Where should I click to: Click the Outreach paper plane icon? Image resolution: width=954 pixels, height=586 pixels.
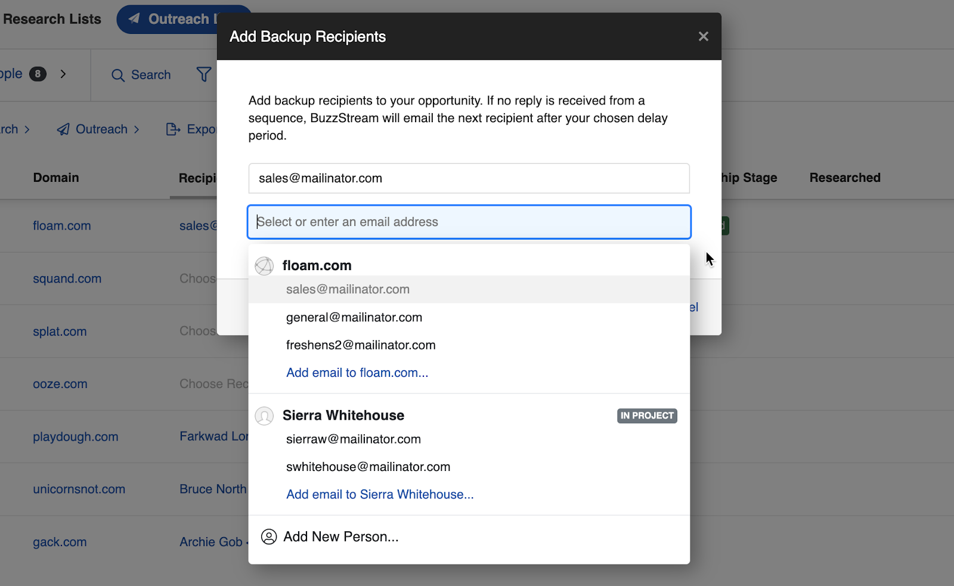coord(63,129)
